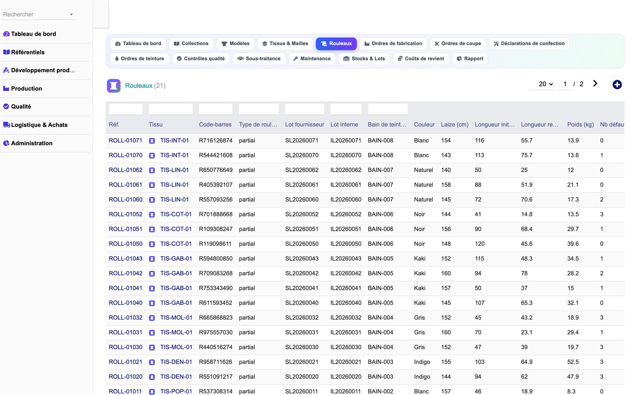Switch to the Sous-traitance tab

(x=259, y=58)
